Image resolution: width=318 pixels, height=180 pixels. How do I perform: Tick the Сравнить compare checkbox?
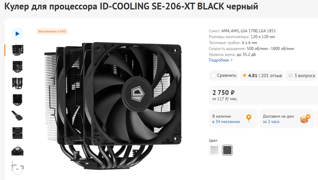coord(214,75)
